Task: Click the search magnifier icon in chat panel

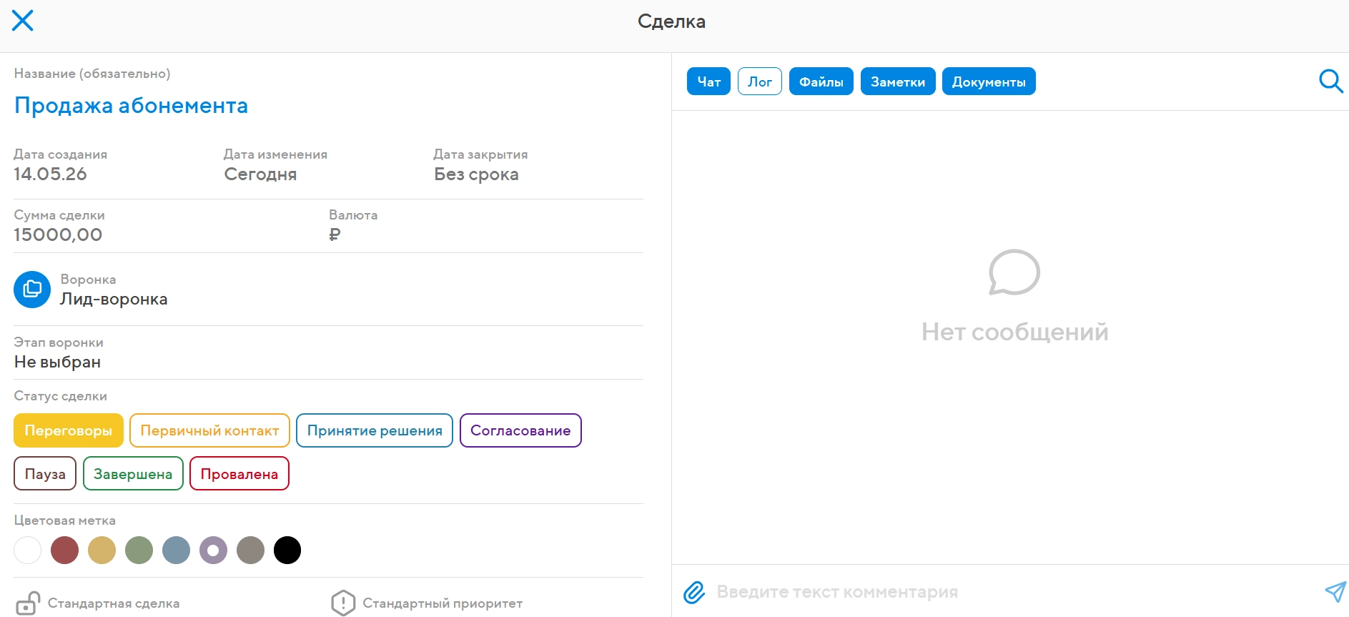Action: click(1330, 81)
